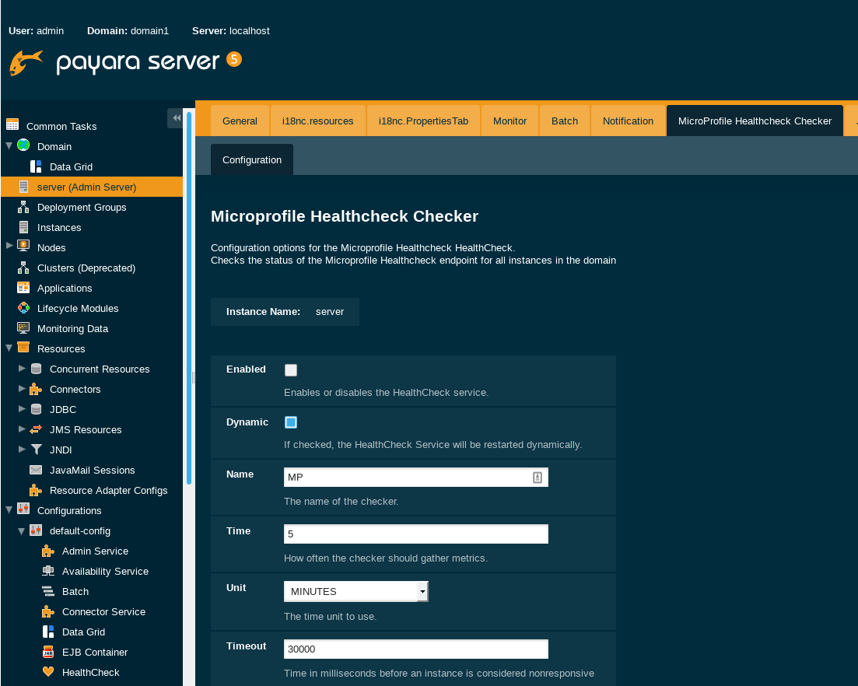Click the JavaMail Sessions envelope icon
Screen dimensions: 858x686
(x=36, y=470)
